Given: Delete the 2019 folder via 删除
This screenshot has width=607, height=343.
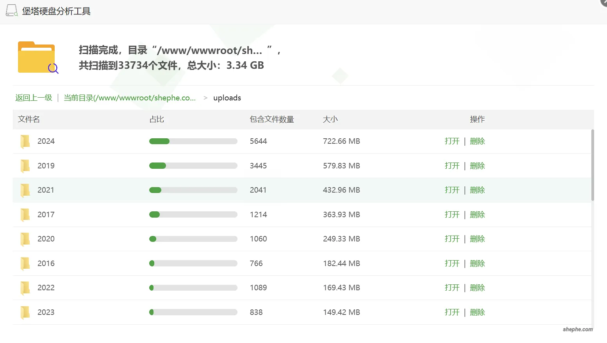Looking at the screenshot, I should click(477, 166).
